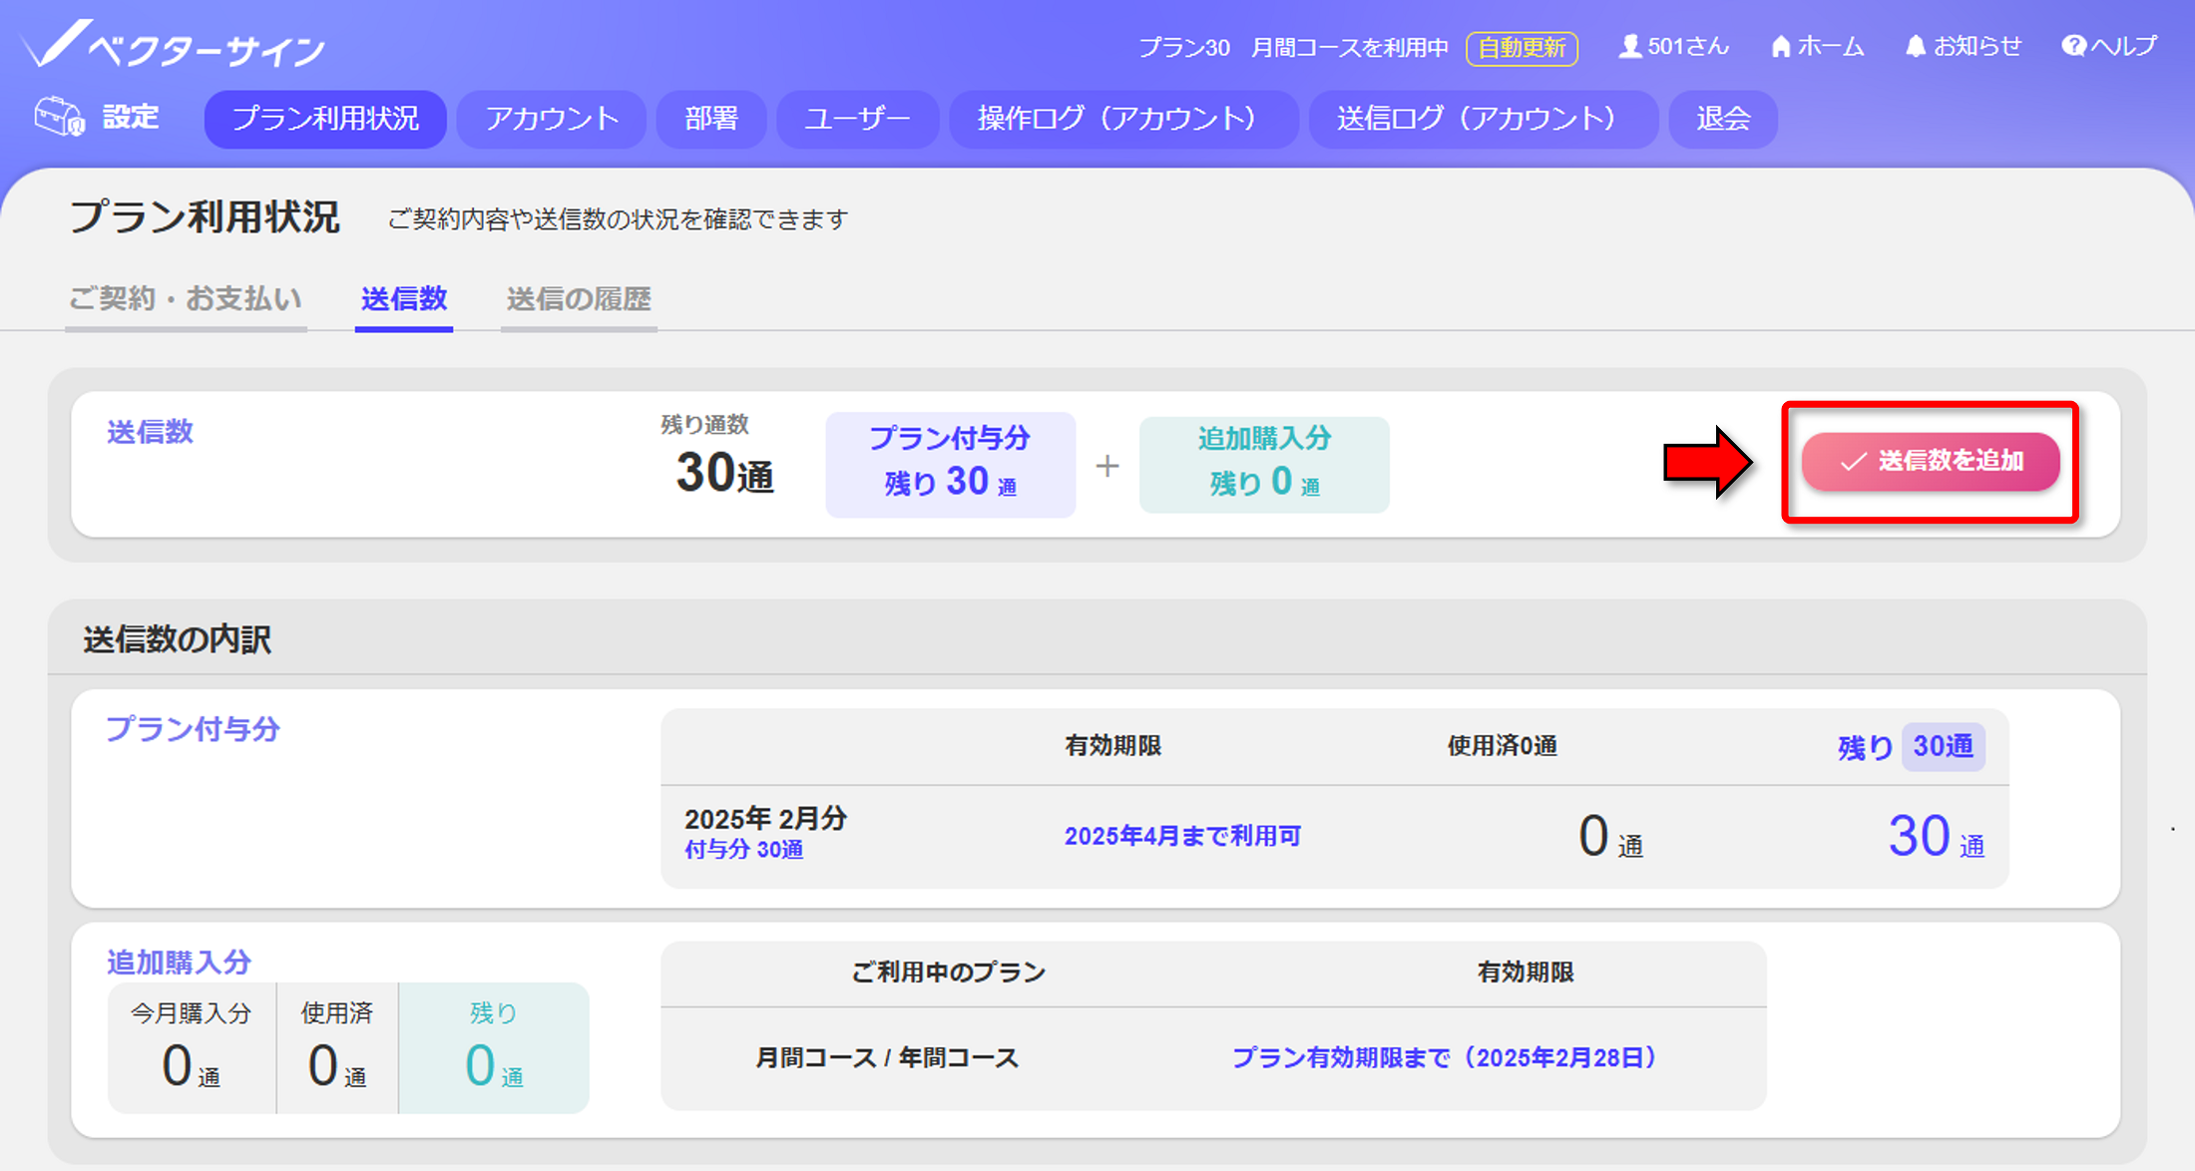Viewport: 2195px width, 1171px height.
Task: Click the プラン利用状況 page heading
Action: (x=205, y=217)
